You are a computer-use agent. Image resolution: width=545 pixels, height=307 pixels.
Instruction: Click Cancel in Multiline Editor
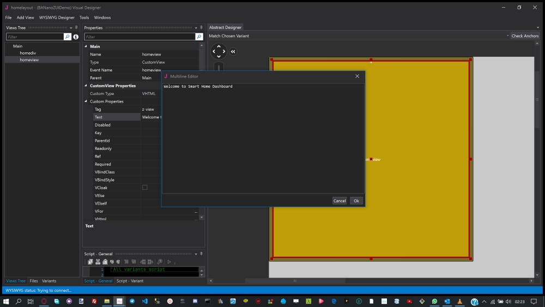[340, 201]
